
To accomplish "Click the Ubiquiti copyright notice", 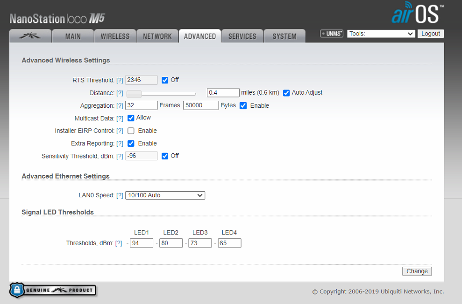I will coord(378,292).
